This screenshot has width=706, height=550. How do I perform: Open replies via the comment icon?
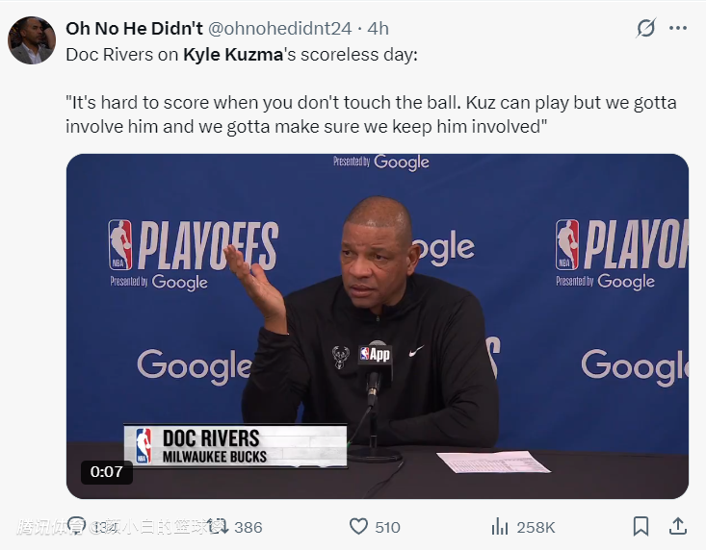77,526
